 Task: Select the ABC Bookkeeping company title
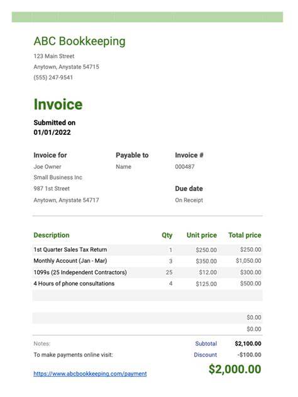point(80,41)
